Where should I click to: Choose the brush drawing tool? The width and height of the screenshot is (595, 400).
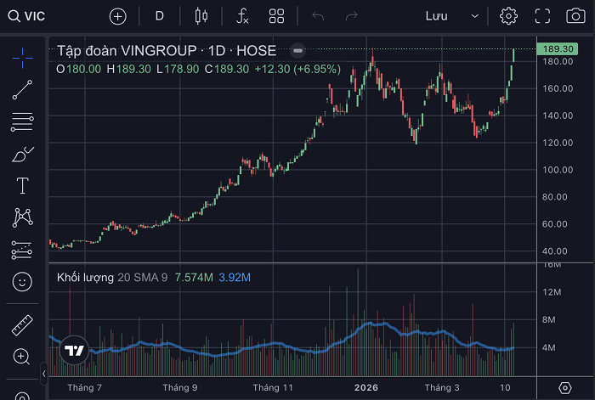[22, 154]
